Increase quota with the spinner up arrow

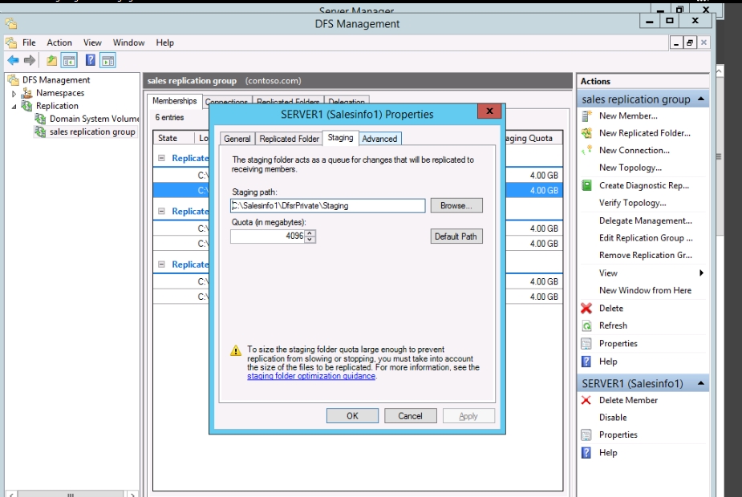pyautogui.click(x=310, y=233)
